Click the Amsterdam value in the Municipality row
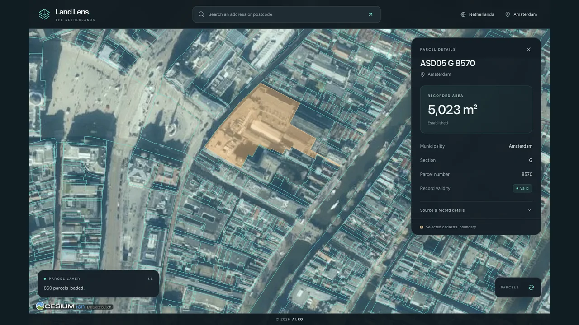The image size is (579, 325). click(x=520, y=146)
